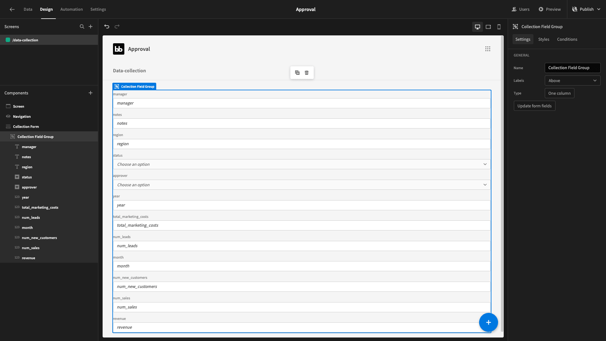Select Collection Form in component tree
This screenshot has height=341, width=606.
pyautogui.click(x=49, y=127)
